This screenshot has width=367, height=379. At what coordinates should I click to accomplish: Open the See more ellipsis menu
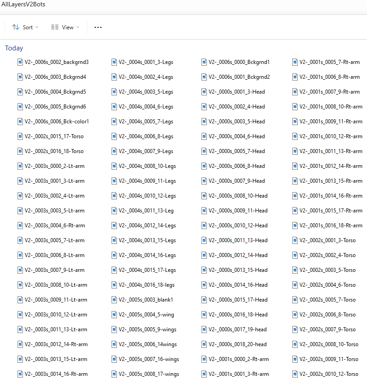coord(98,27)
